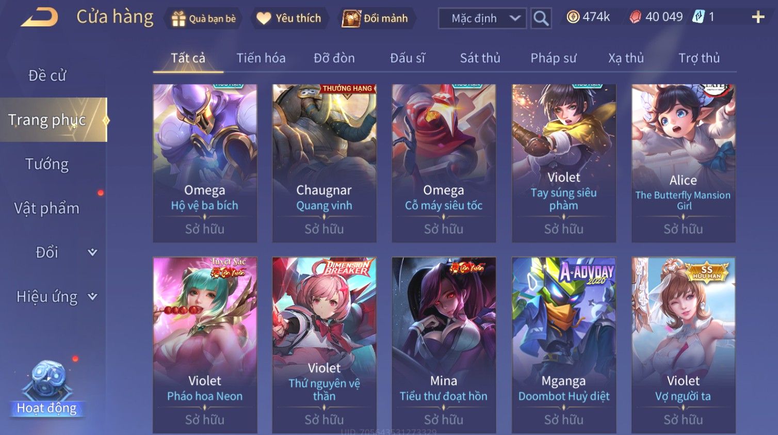
Task: Select the Chaugnar Quang vinh skin card
Action: 324,163
